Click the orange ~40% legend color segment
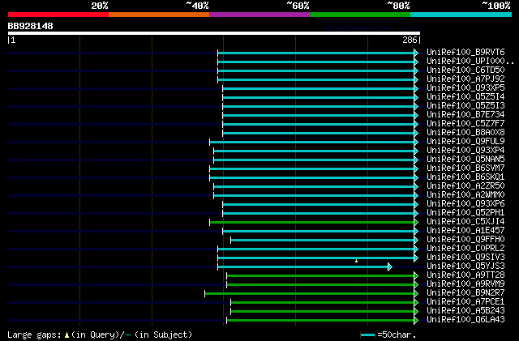The height and width of the screenshot is (341, 519). click(159, 15)
